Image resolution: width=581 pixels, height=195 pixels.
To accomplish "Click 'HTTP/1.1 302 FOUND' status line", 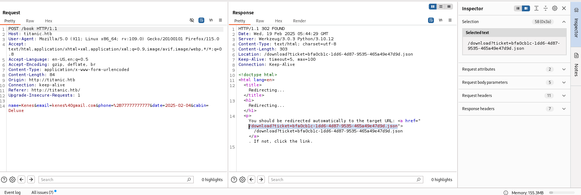I will pos(262,29).
